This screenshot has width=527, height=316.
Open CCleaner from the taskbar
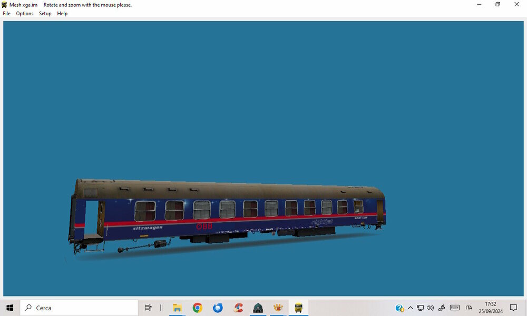238,308
